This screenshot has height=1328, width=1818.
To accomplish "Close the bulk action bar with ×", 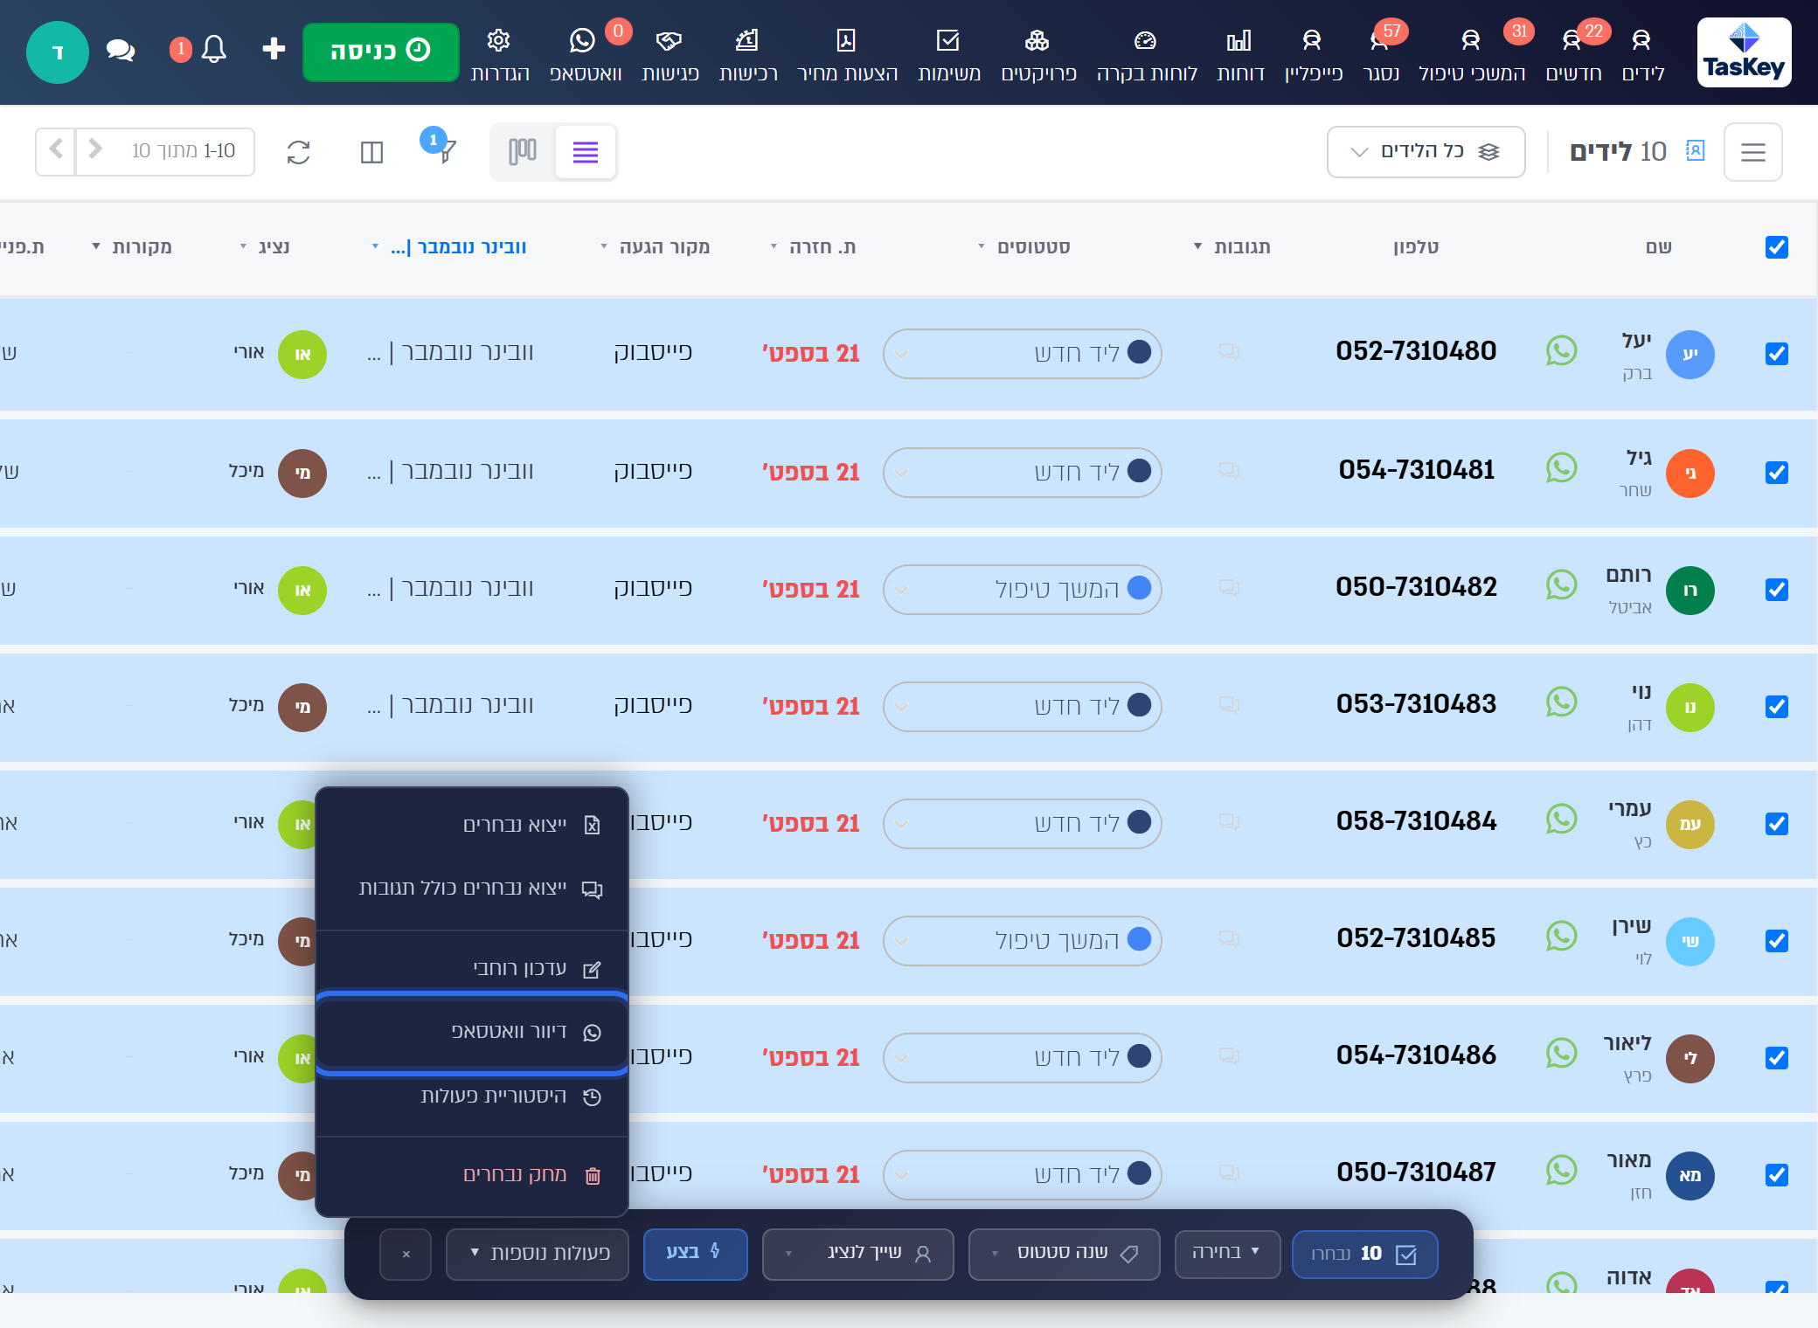I will click(x=406, y=1254).
